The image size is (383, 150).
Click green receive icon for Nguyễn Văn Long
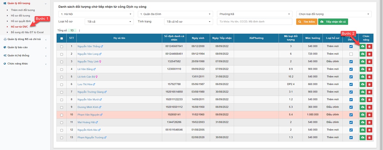(x=362, y=54)
